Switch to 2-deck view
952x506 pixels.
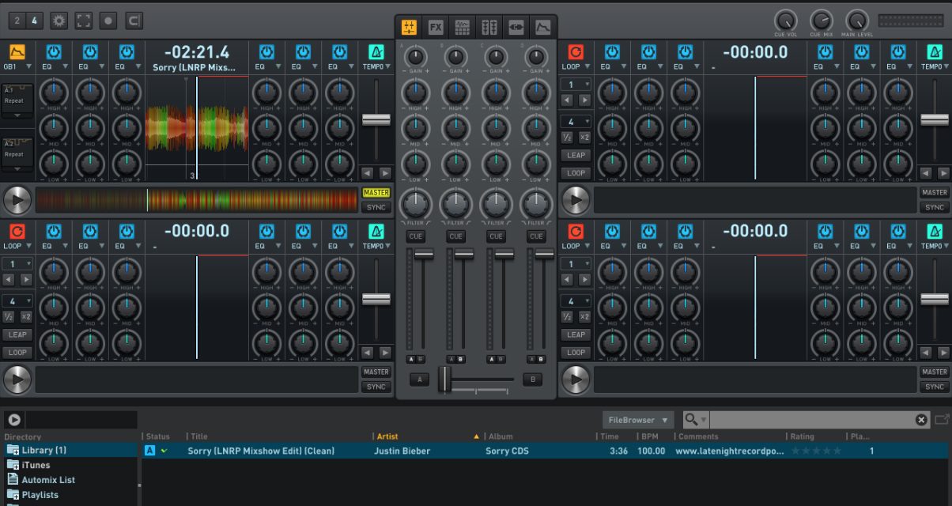click(16, 21)
